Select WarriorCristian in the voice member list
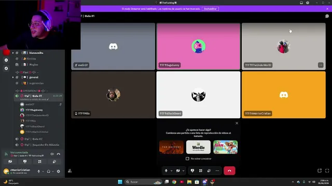This screenshot has height=186, width=332. [x=40, y=132]
